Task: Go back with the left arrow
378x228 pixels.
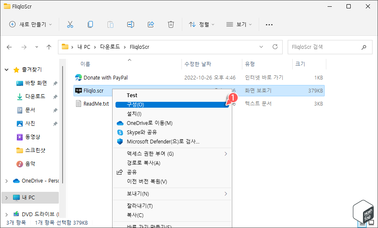Action: click(9, 47)
